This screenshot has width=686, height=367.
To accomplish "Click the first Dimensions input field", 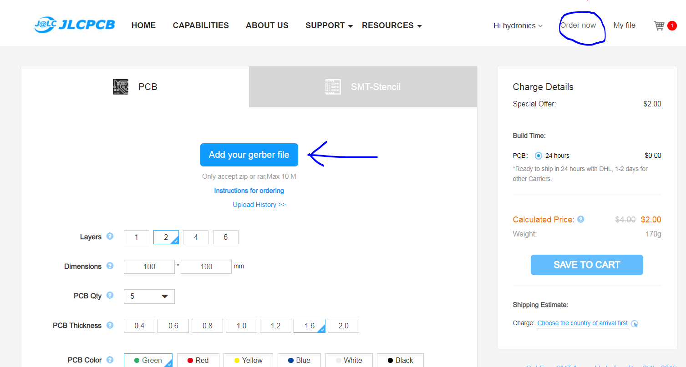I will 149,266.
